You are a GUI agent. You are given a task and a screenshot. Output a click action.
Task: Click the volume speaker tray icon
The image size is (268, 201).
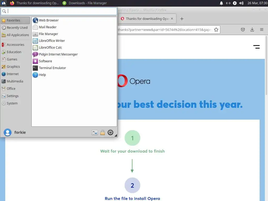(x=241, y=3)
